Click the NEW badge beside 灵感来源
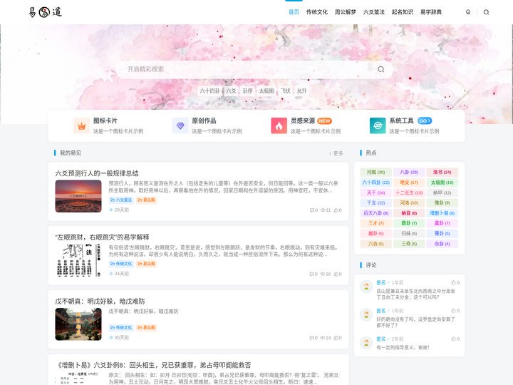Viewport: 513px width, 385px height. point(325,120)
